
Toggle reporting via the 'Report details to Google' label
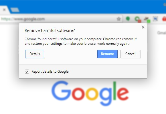click(x=50, y=72)
